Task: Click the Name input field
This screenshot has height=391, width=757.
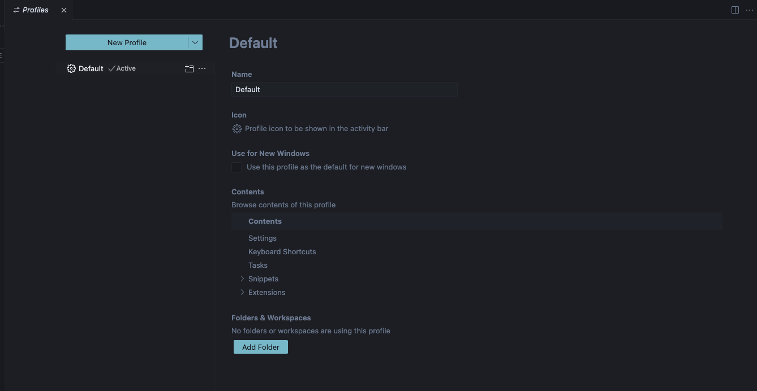Action: pos(344,89)
